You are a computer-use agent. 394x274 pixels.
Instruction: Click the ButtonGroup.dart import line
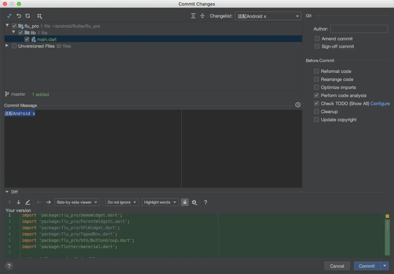pyautogui.click(x=78, y=240)
